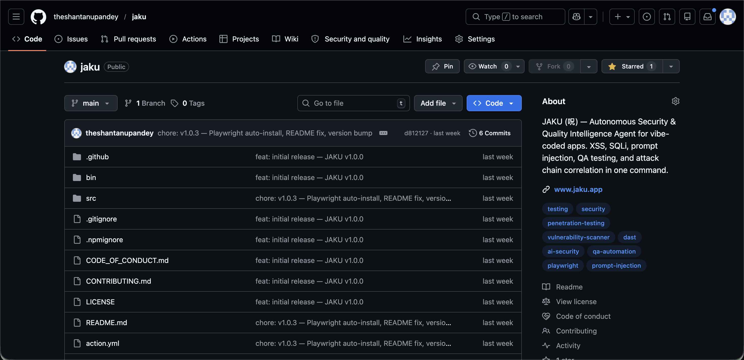Click the GitHub logo home icon

point(38,17)
